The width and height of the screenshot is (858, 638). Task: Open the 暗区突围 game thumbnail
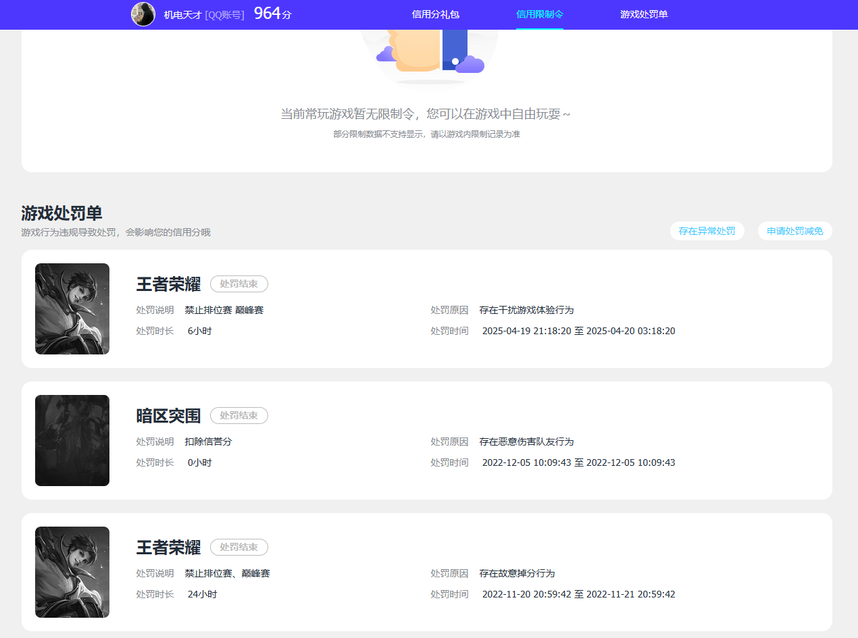[x=72, y=440]
